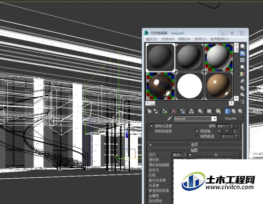Screen dimensions: 263x204
Task: Click the 旋转 value field 0.0
Action: point(224,126)
